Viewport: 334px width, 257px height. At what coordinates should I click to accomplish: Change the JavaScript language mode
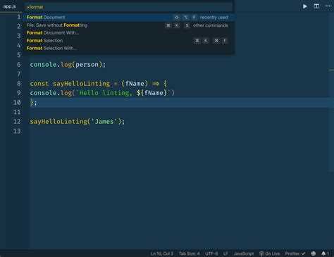pos(244,253)
